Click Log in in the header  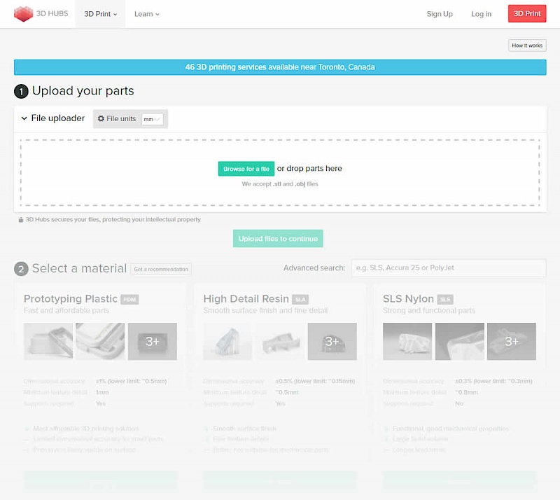[481, 14]
